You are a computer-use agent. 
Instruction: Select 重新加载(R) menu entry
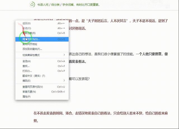click(42, 33)
